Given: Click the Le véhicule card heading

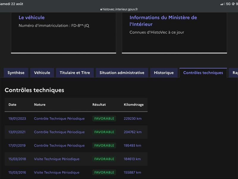Looking at the screenshot, I should click(x=32, y=18).
